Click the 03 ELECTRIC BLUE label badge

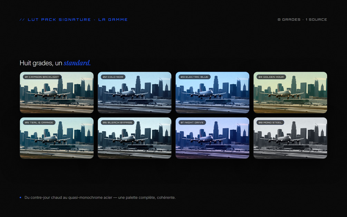(194, 77)
